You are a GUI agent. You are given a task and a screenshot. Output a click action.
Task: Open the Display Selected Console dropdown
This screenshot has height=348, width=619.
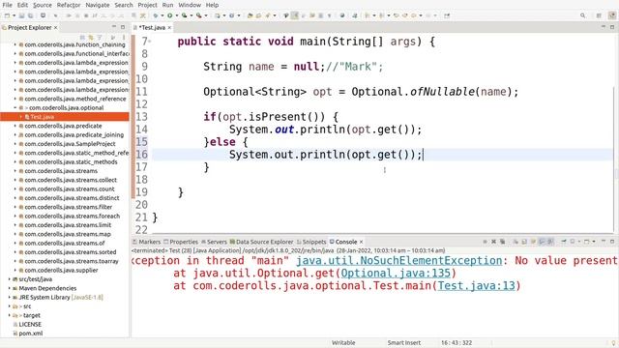pyautogui.click(x=579, y=242)
